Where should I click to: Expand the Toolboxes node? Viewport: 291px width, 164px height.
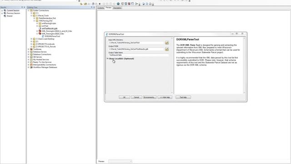tap(29, 49)
